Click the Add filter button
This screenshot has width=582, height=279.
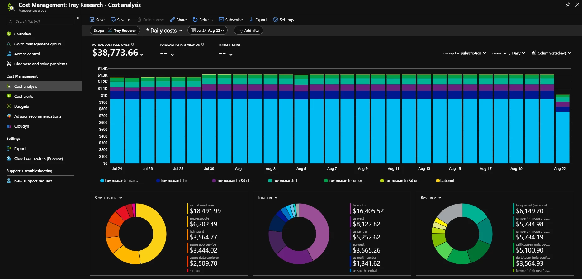248,31
